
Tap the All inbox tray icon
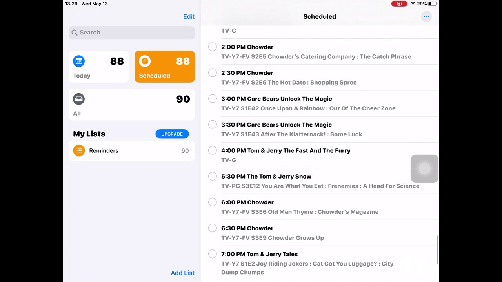(x=79, y=99)
